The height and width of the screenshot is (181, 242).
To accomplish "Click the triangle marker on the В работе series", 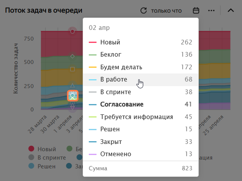I will coord(72,86).
